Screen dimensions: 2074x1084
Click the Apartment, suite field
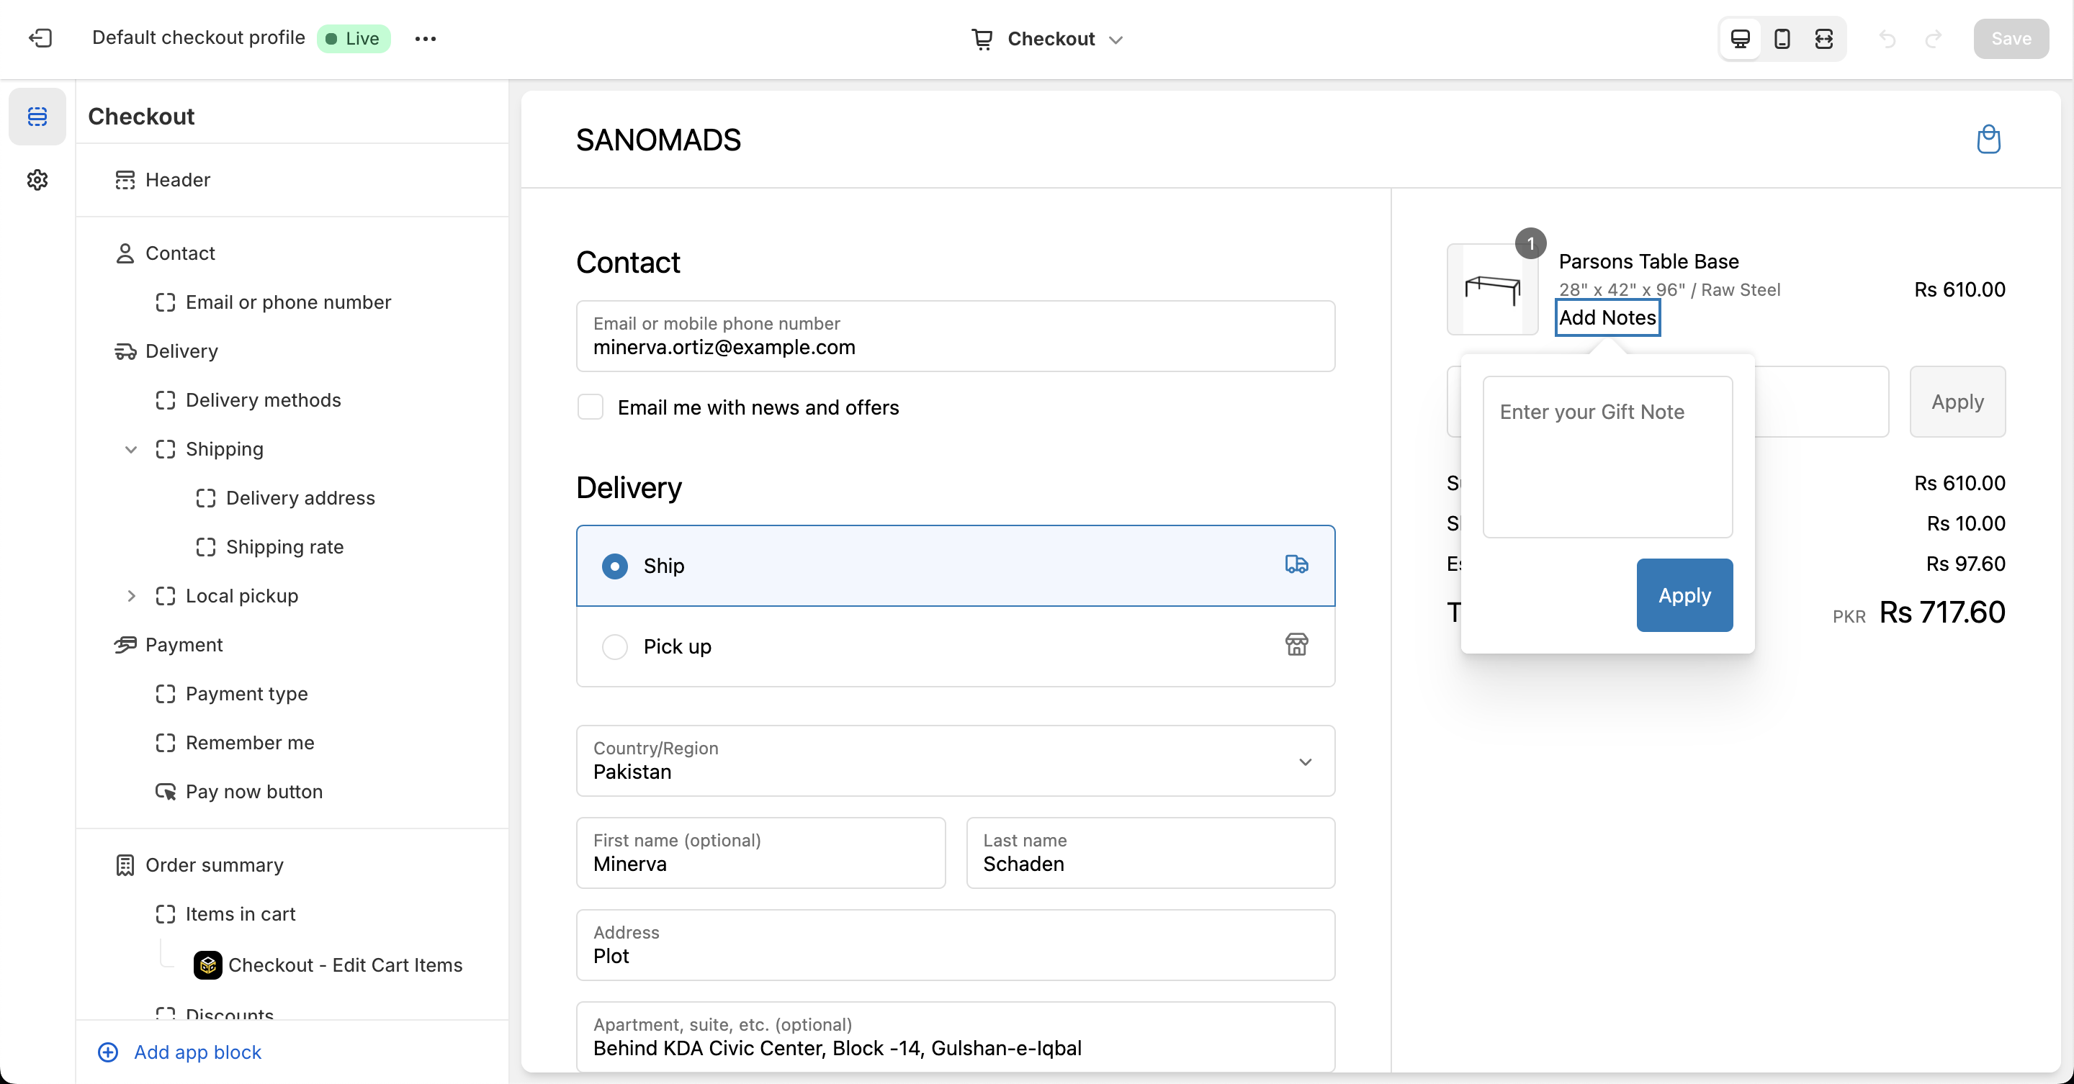(x=955, y=1036)
